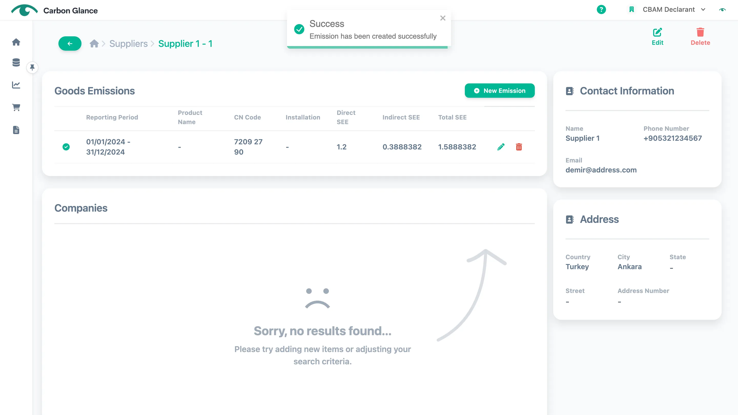Screen dimensions: 738x415
Task: Click the Indirect SEE column header
Action: click(x=401, y=117)
